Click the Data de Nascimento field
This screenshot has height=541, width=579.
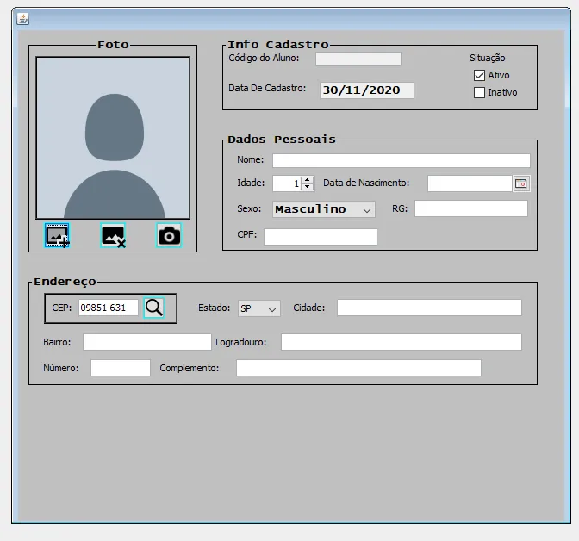(470, 183)
